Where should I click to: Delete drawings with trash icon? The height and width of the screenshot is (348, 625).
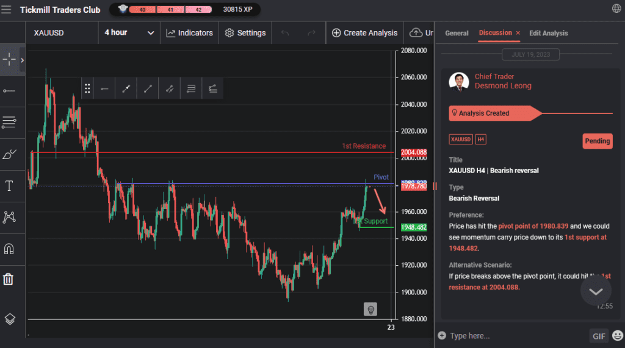coord(9,279)
